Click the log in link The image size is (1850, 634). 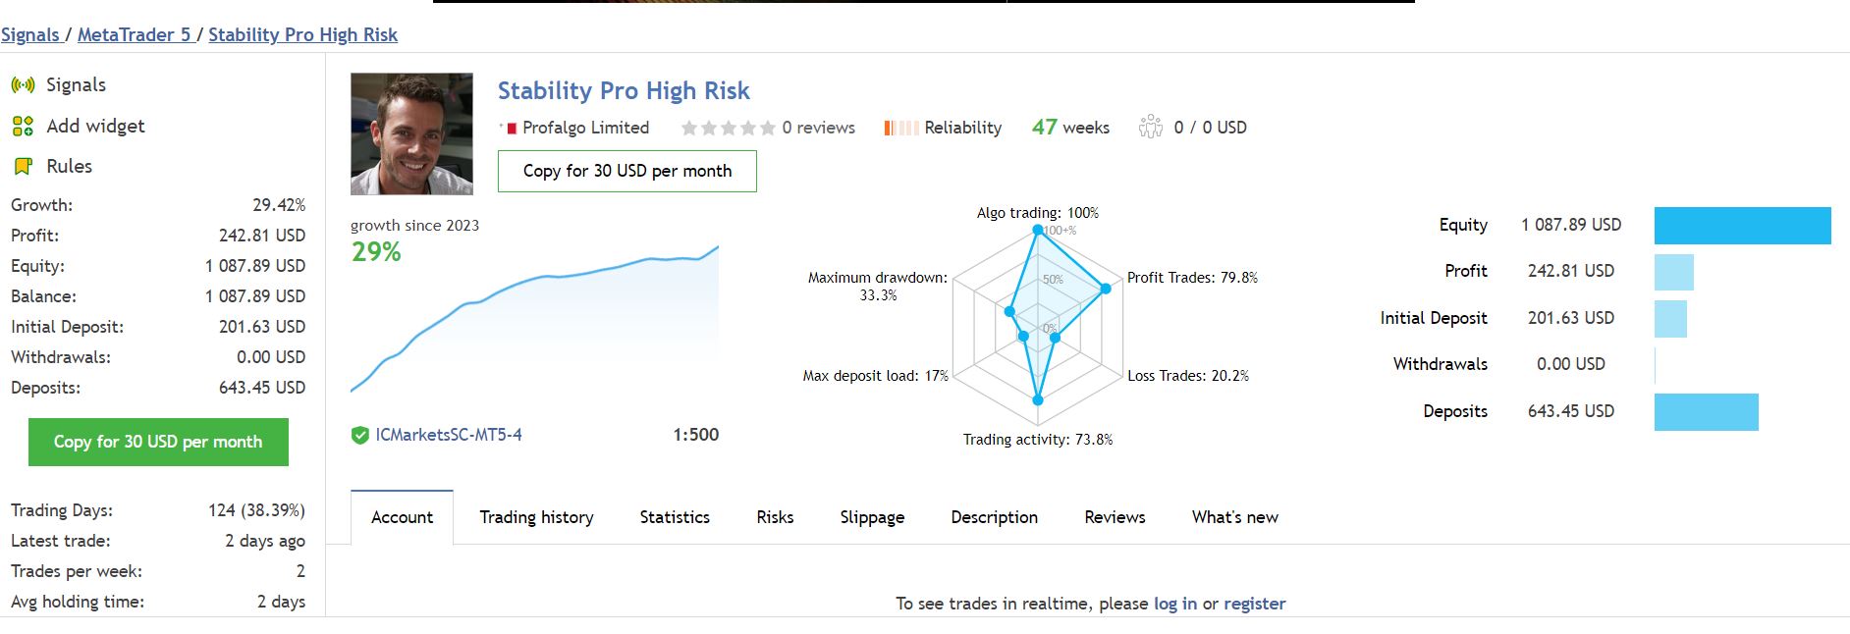tap(1174, 603)
